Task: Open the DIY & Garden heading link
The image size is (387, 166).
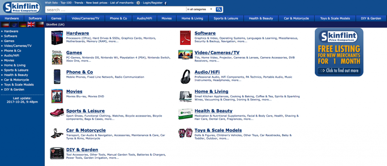Action: [82, 150]
